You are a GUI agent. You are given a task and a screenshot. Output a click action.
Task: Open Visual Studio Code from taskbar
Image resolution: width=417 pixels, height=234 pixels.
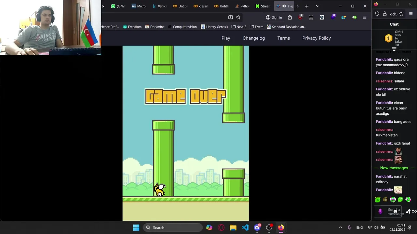245,227
